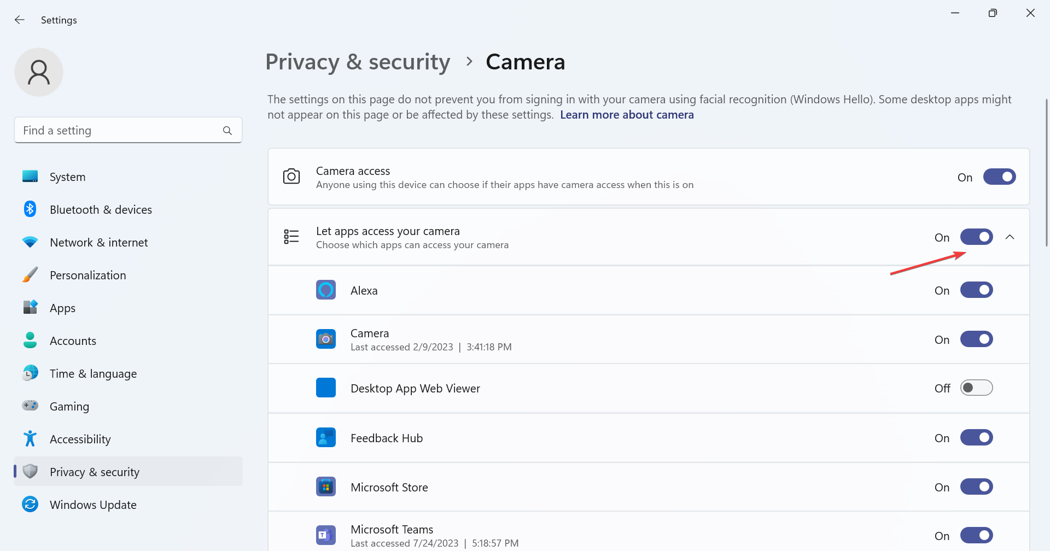Open Accounts settings page
The height and width of the screenshot is (551, 1050).
128,341
